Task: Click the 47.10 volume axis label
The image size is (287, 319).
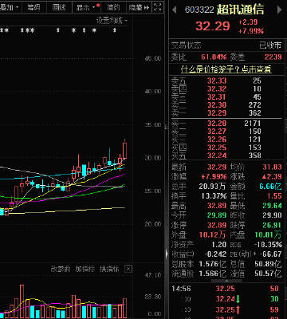Action: (153, 275)
